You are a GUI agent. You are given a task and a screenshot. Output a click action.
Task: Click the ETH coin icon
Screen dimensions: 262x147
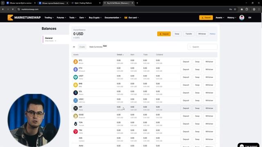click(x=75, y=69)
